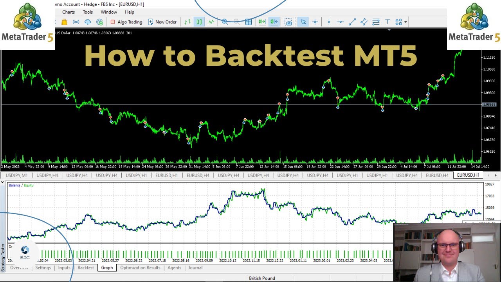Open the shapes objects tool

(x=399, y=22)
